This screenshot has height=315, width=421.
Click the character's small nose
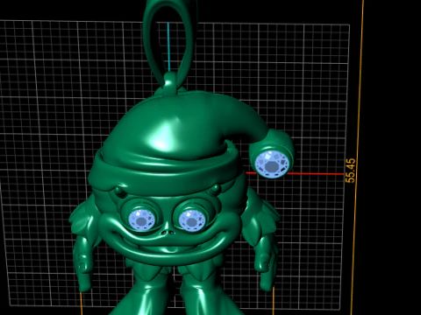coord(168,233)
